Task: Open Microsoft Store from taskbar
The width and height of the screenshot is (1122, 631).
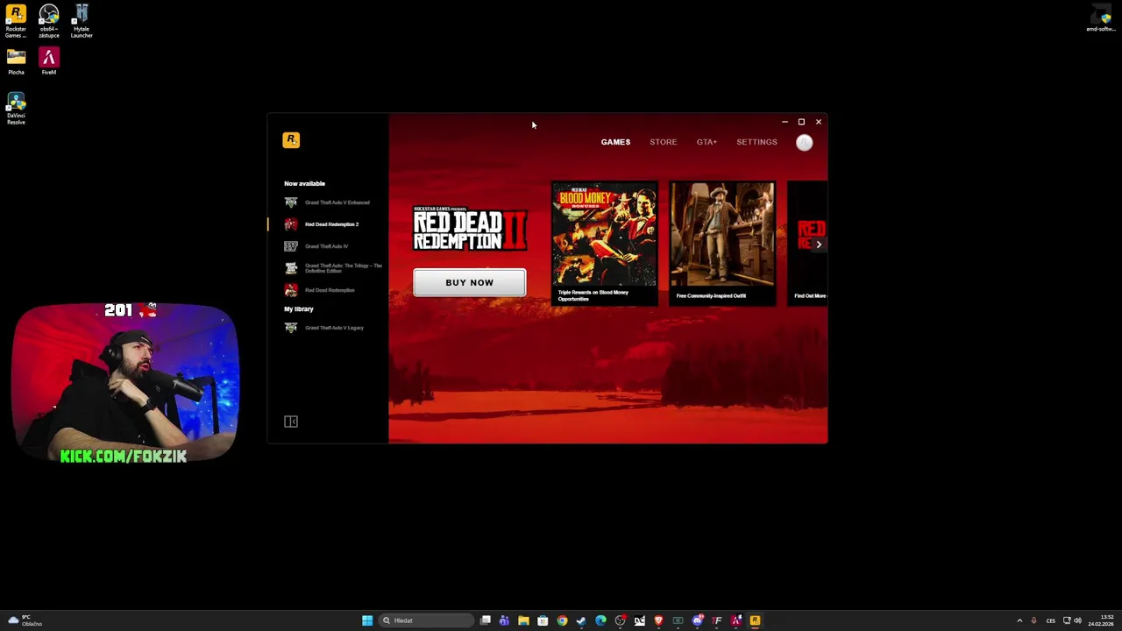Action: tap(543, 620)
